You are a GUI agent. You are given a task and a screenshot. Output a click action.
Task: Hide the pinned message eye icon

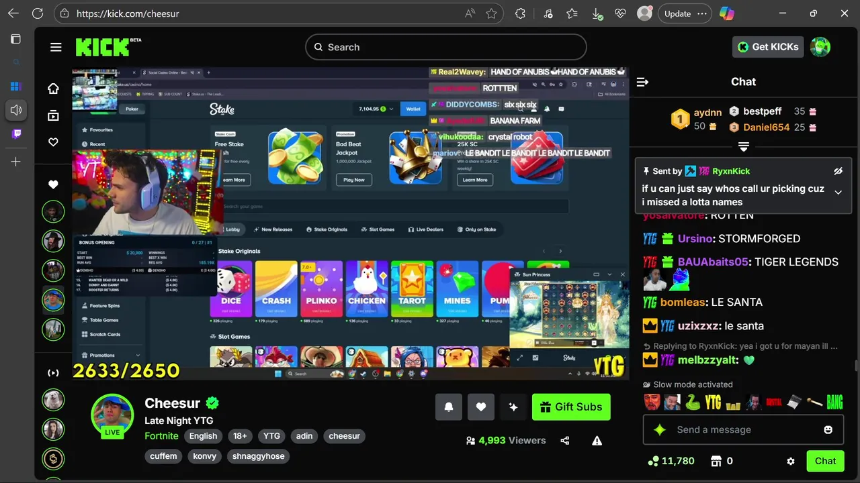[x=838, y=171]
